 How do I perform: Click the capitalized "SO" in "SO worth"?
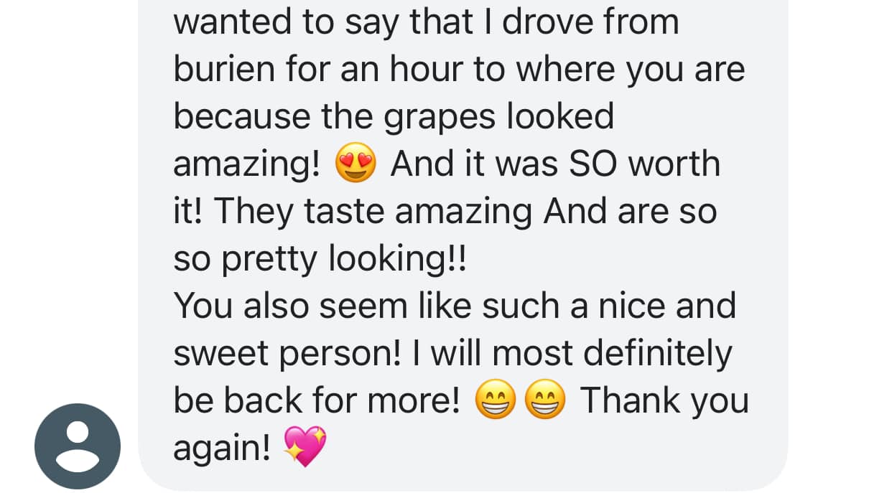coord(595,164)
